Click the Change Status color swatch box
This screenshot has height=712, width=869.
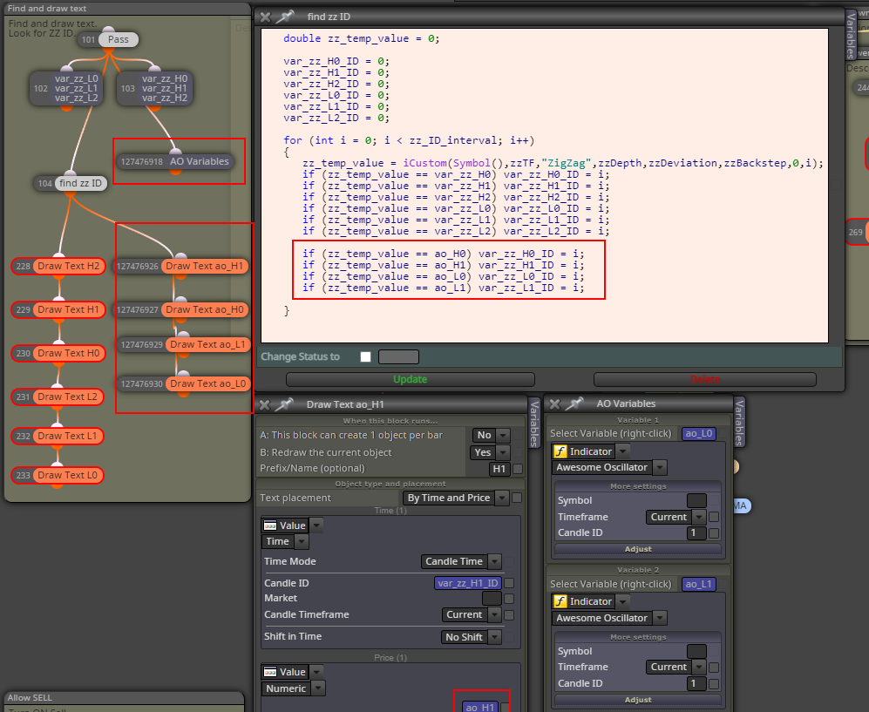pyautogui.click(x=398, y=356)
